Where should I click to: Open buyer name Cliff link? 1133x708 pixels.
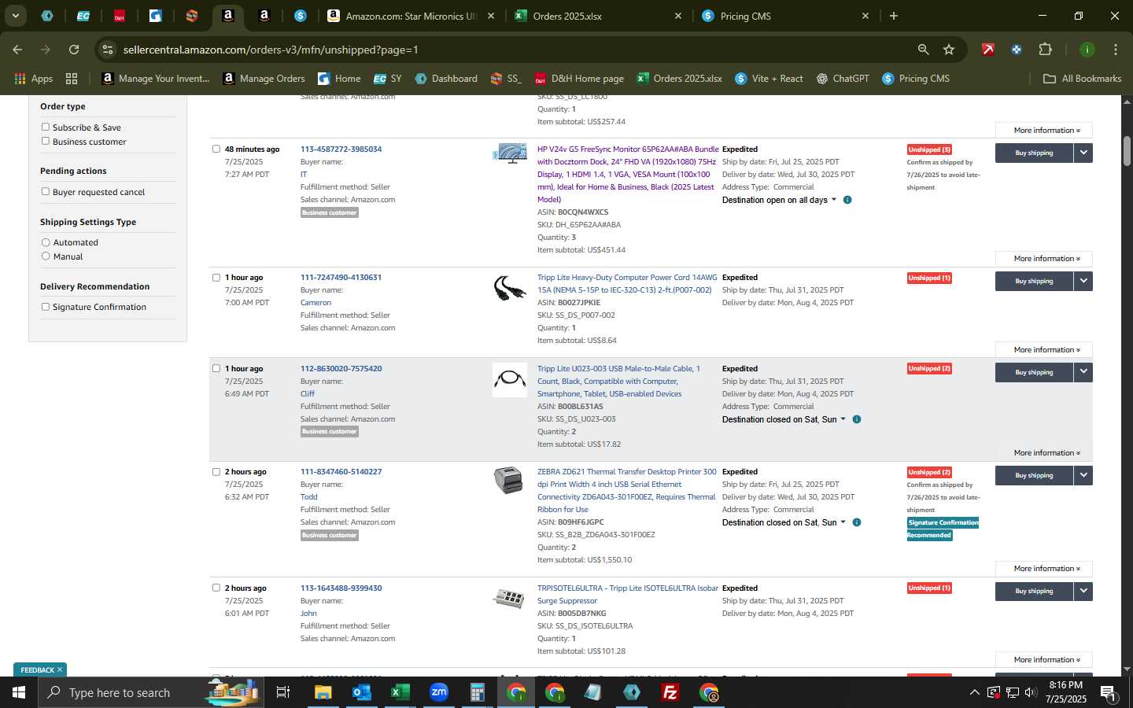[307, 394]
